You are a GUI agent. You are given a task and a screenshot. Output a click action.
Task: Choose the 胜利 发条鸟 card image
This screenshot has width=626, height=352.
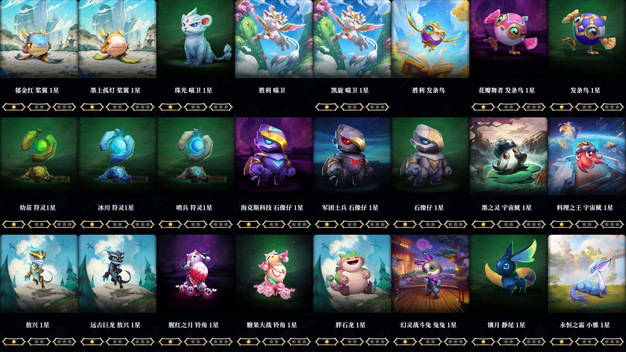point(430,39)
